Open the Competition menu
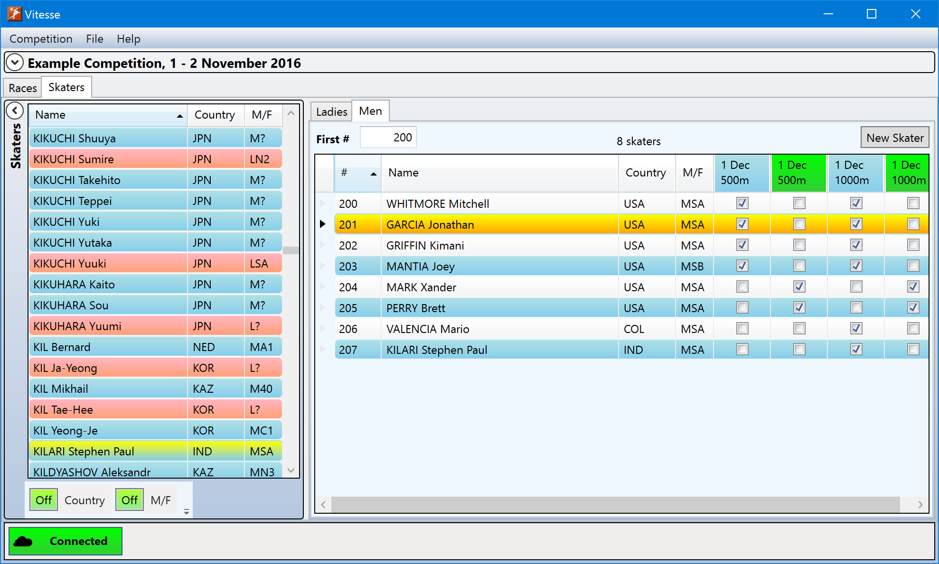This screenshot has height=564, width=939. [41, 39]
